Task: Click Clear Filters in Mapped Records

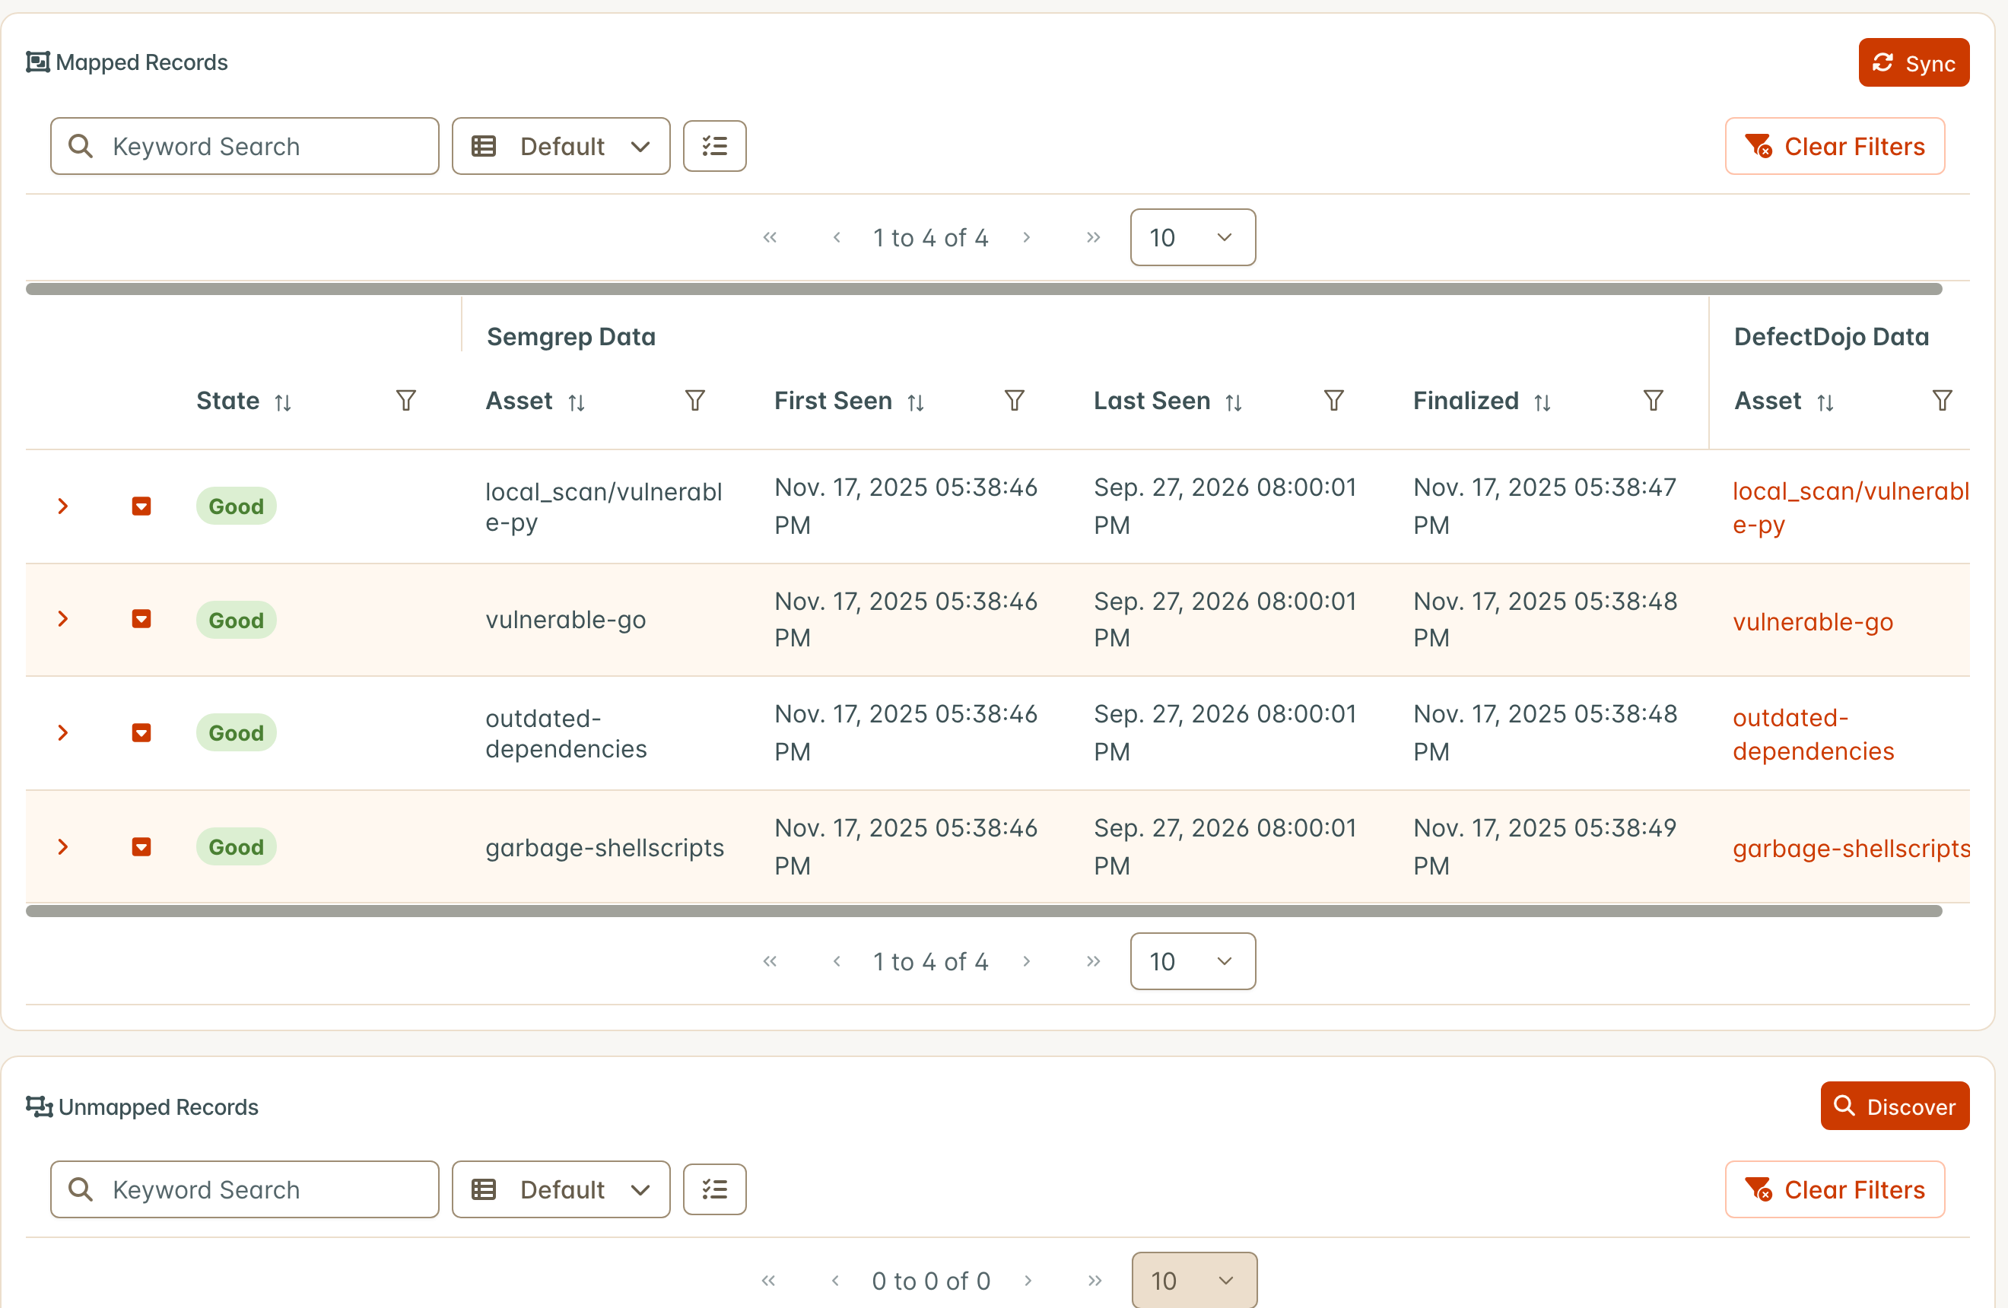Action: click(1834, 146)
